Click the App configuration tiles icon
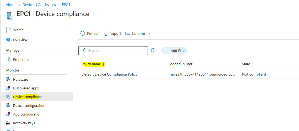Screen dimensions: 299x131 [8, 114]
